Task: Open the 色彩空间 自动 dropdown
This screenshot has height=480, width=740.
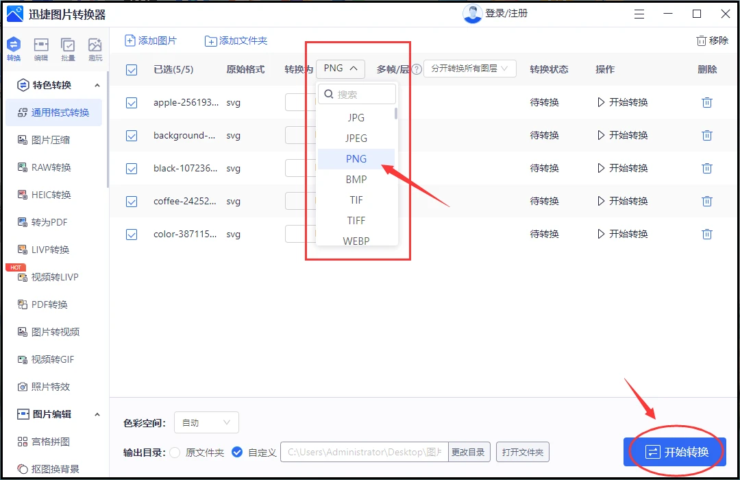Action: click(x=206, y=422)
